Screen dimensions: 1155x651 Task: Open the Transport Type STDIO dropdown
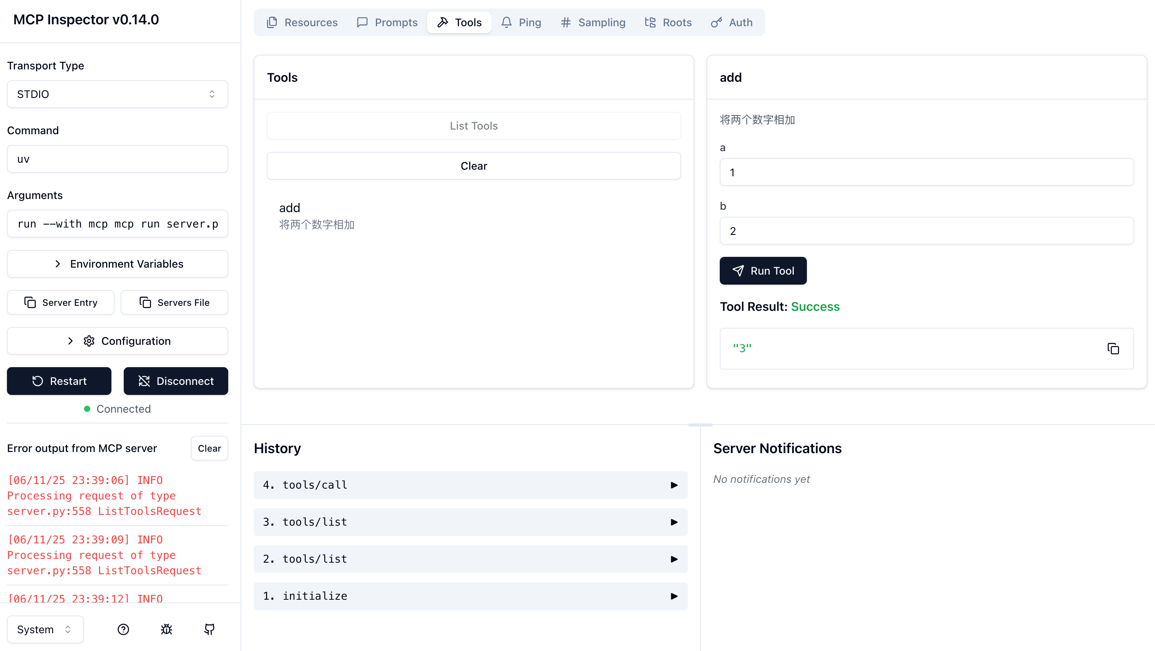tap(118, 94)
